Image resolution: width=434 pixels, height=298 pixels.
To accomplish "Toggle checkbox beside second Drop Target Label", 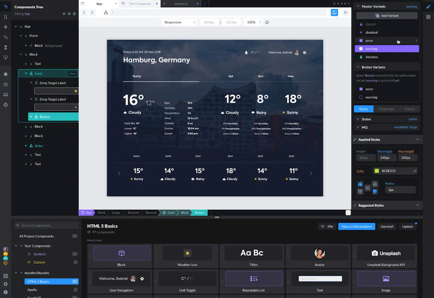I will point(36,99).
